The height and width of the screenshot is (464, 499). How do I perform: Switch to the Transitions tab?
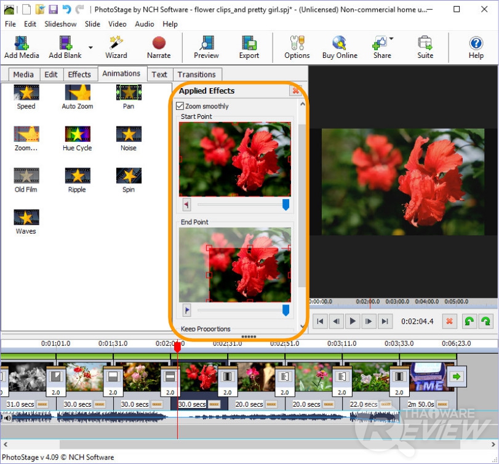tap(196, 75)
